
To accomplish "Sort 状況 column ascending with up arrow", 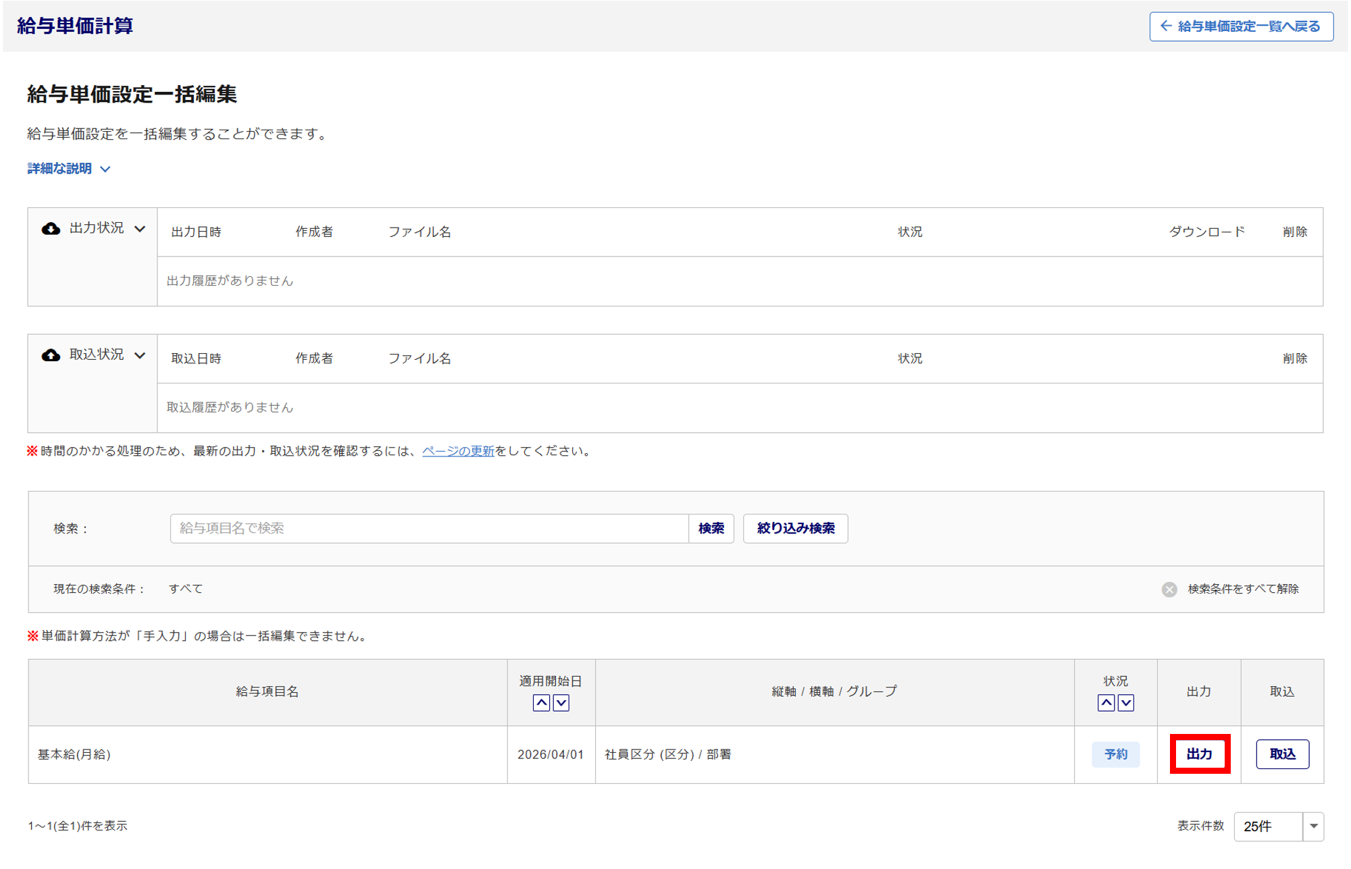I will tap(1106, 703).
